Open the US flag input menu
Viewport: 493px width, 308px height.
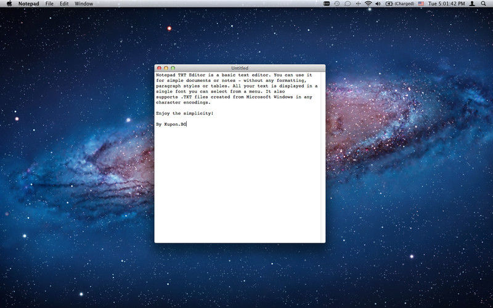421,4
